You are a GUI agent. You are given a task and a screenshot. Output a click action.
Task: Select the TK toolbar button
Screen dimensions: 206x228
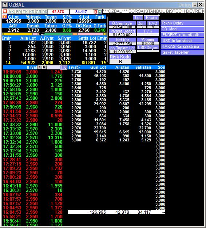point(25,12)
